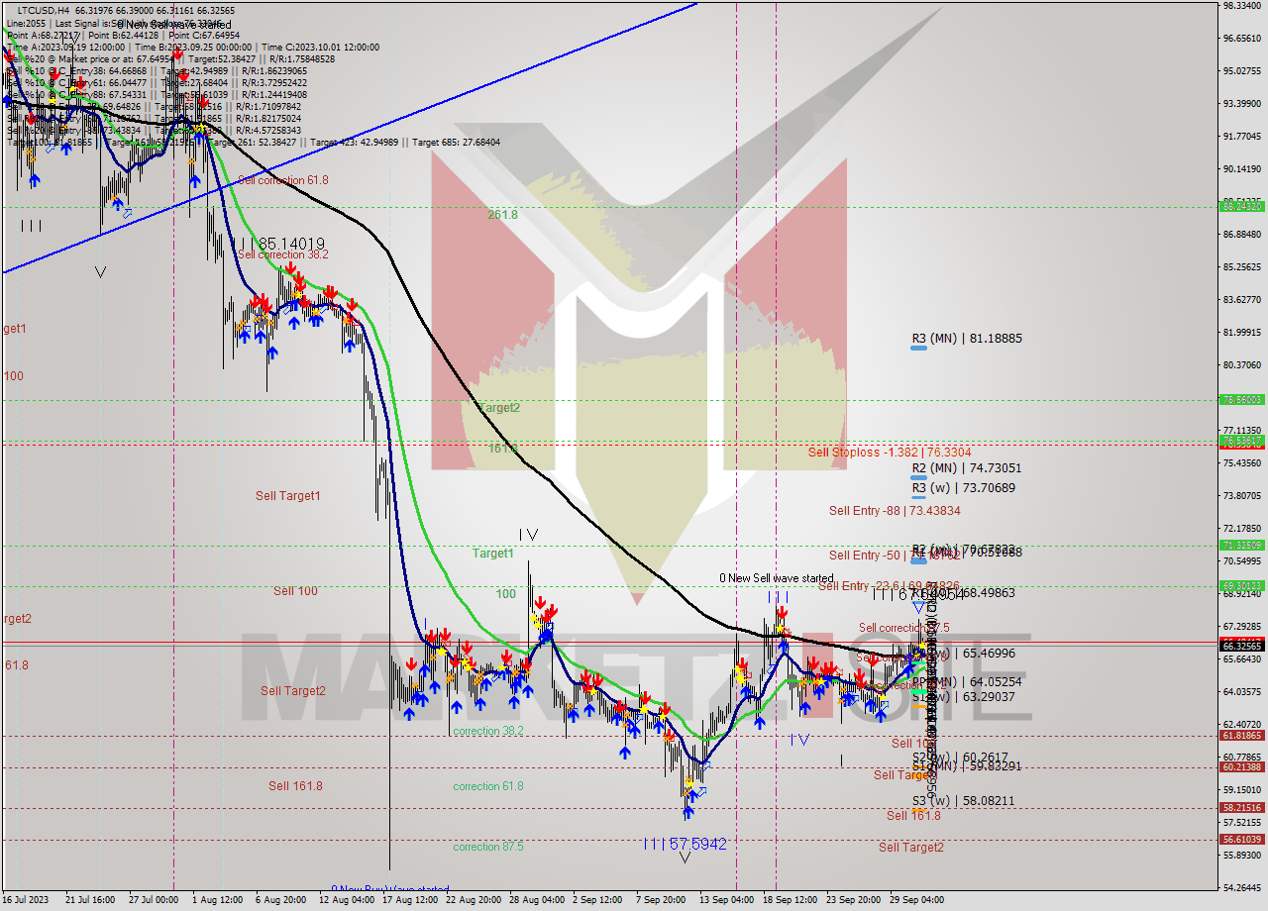
Task: Click the 'Time C:2023.10.01 12:00:00' info text
Action: click(323, 47)
